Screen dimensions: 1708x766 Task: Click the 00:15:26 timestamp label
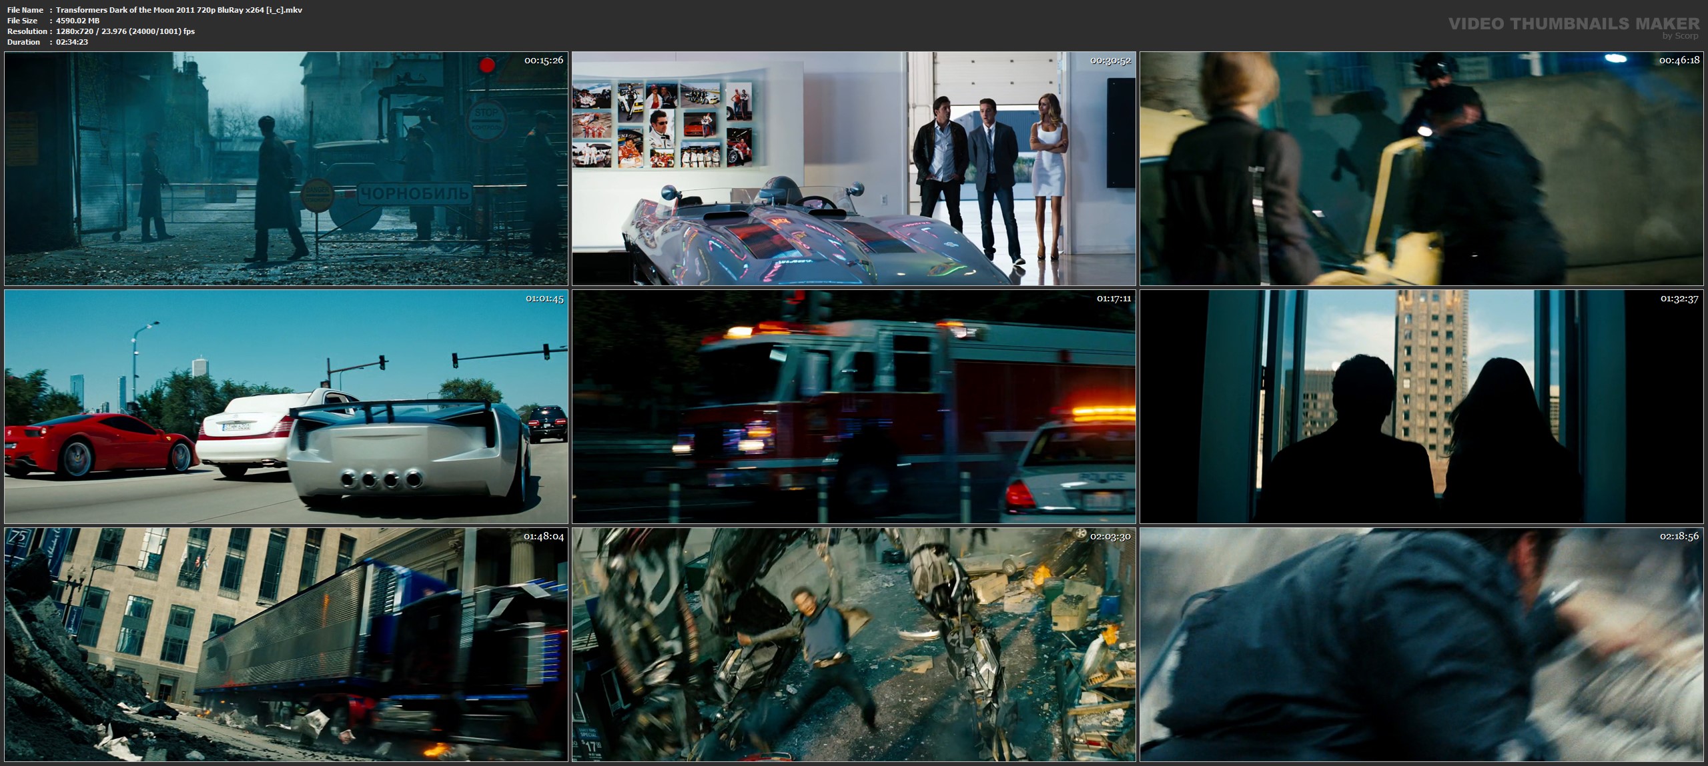[544, 60]
